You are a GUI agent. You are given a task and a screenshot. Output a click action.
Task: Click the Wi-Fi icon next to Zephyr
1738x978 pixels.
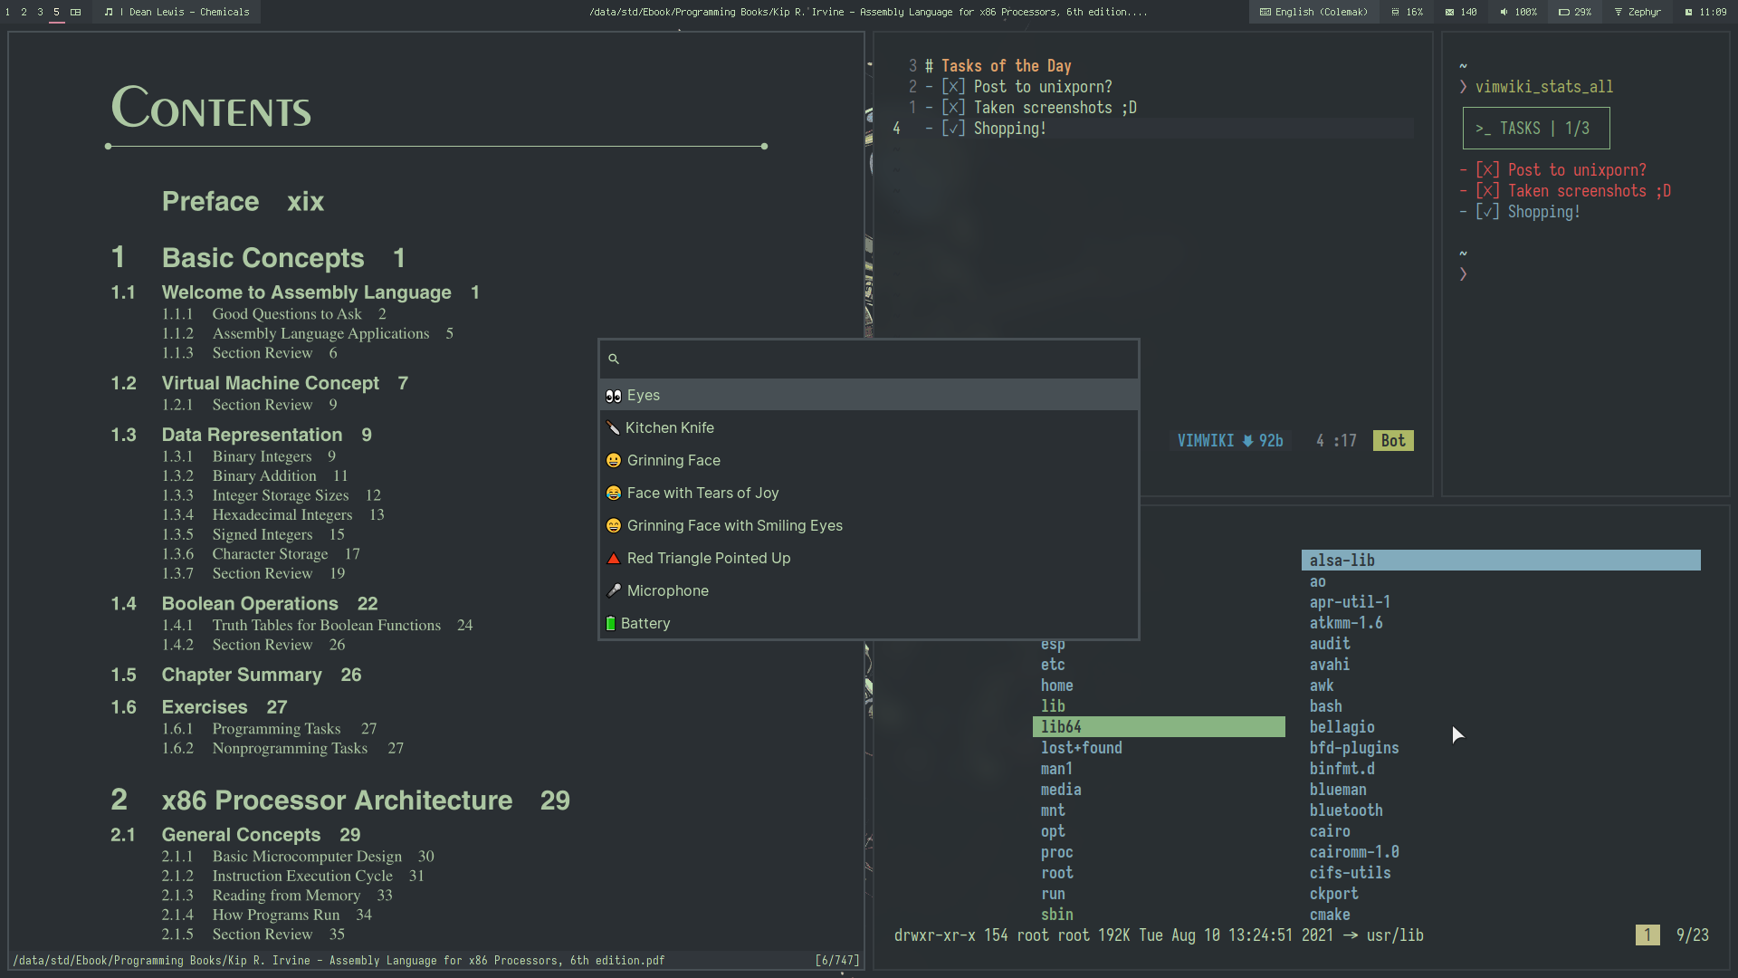[x=1618, y=12]
